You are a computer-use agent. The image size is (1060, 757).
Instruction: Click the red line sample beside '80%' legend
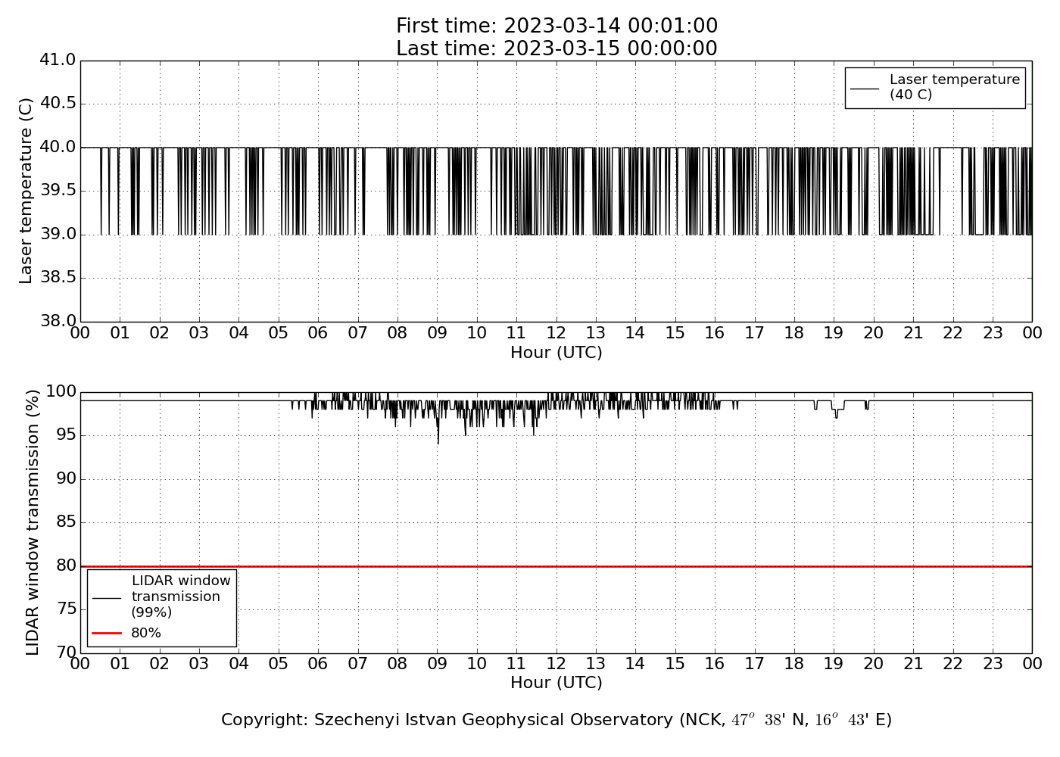(x=107, y=633)
